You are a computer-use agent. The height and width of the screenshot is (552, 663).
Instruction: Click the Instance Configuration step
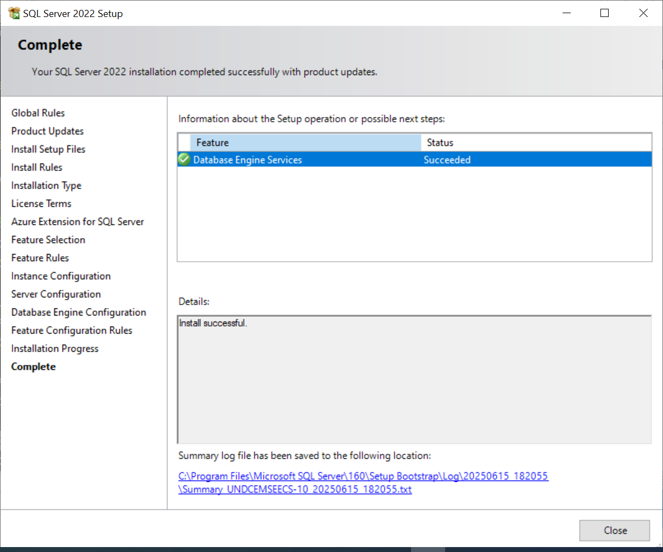(61, 276)
